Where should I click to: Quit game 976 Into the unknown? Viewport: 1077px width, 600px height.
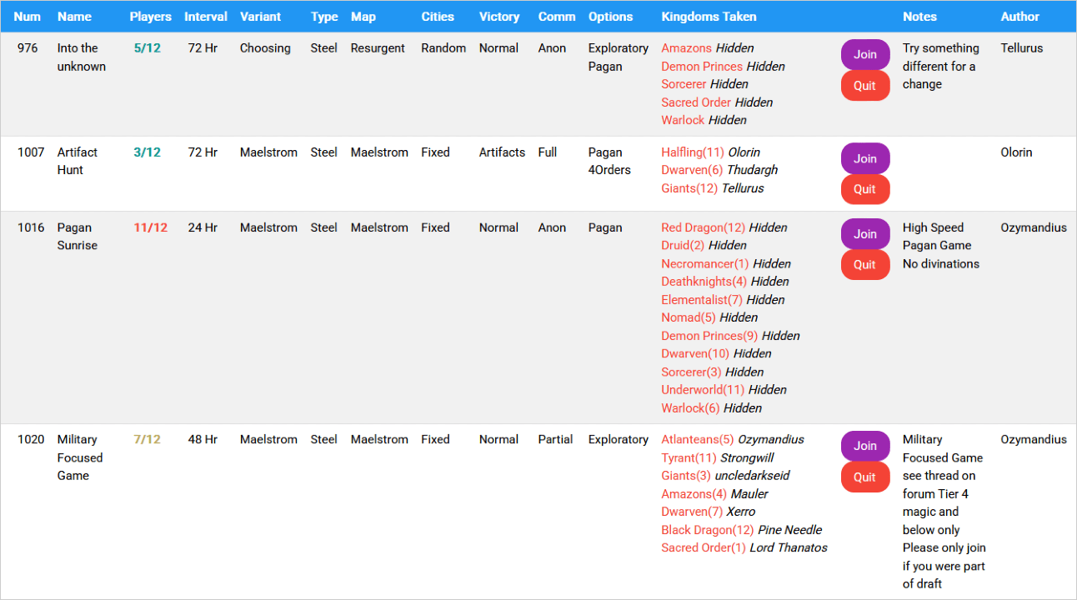pos(864,86)
